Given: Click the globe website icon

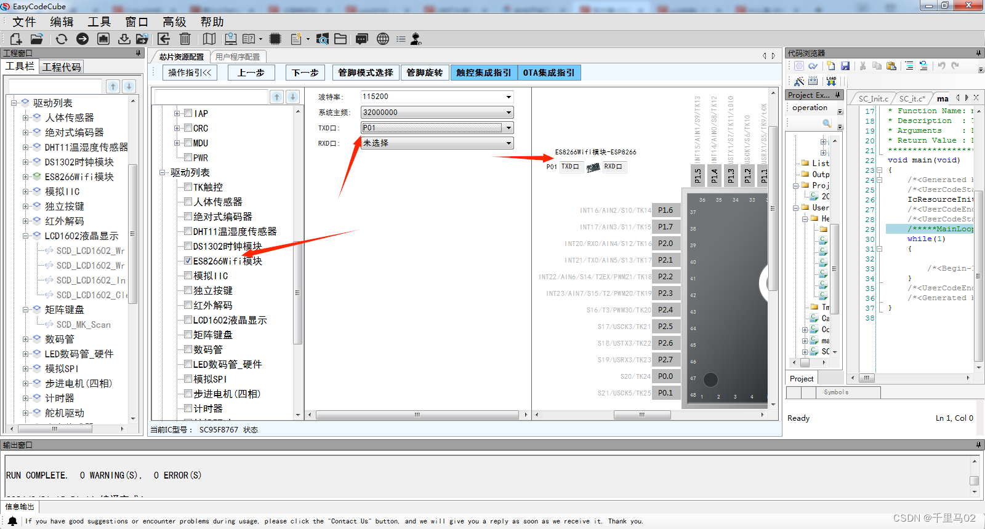Looking at the screenshot, I should [x=383, y=39].
